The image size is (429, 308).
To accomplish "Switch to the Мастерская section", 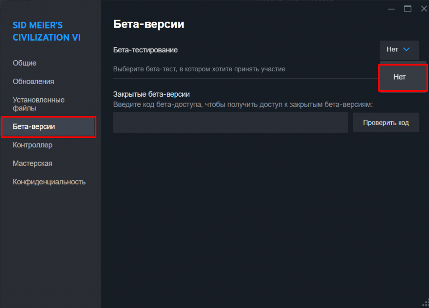I will click(x=32, y=164).
